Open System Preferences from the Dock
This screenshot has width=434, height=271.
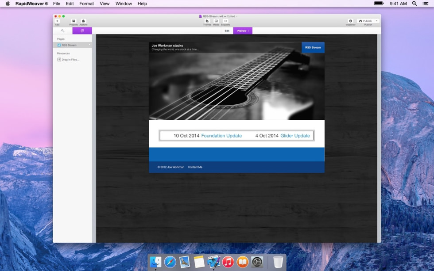click(x=257, y=262)
